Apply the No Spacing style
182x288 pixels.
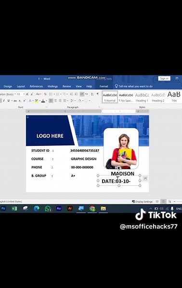pos(126,97)
